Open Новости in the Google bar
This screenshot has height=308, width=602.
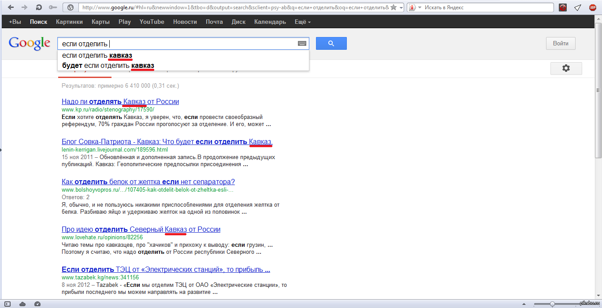185,22
